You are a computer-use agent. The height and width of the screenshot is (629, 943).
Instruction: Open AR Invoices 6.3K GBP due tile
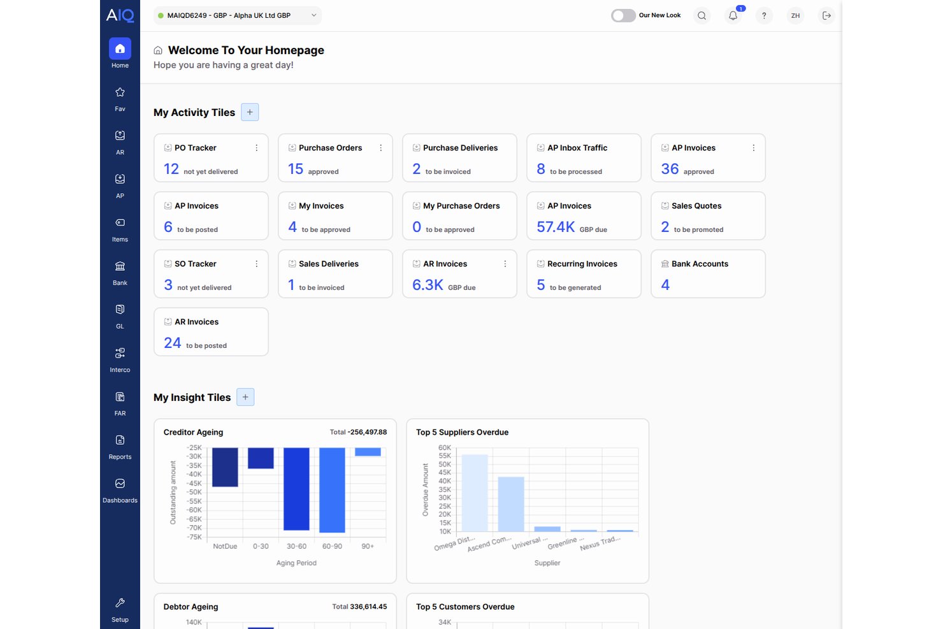[459, 274]
